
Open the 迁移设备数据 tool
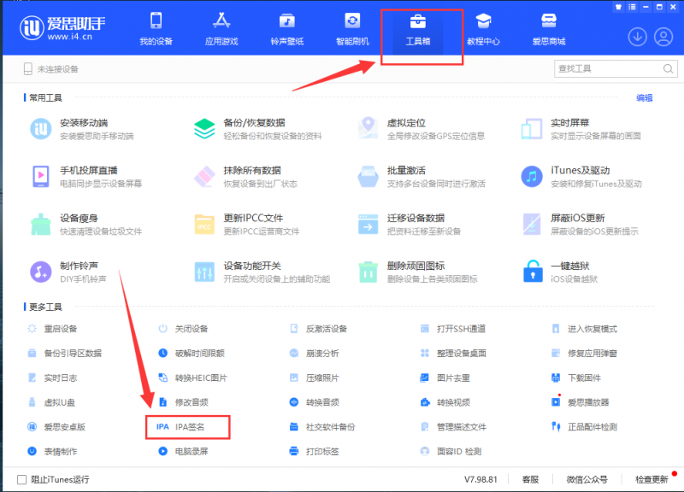pos(410,224)
